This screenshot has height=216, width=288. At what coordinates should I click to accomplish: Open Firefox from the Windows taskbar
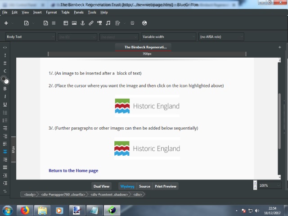click(25, 210)
